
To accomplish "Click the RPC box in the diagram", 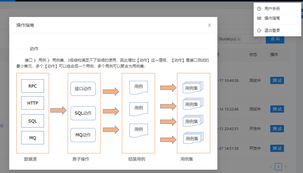I will (32, 86).
